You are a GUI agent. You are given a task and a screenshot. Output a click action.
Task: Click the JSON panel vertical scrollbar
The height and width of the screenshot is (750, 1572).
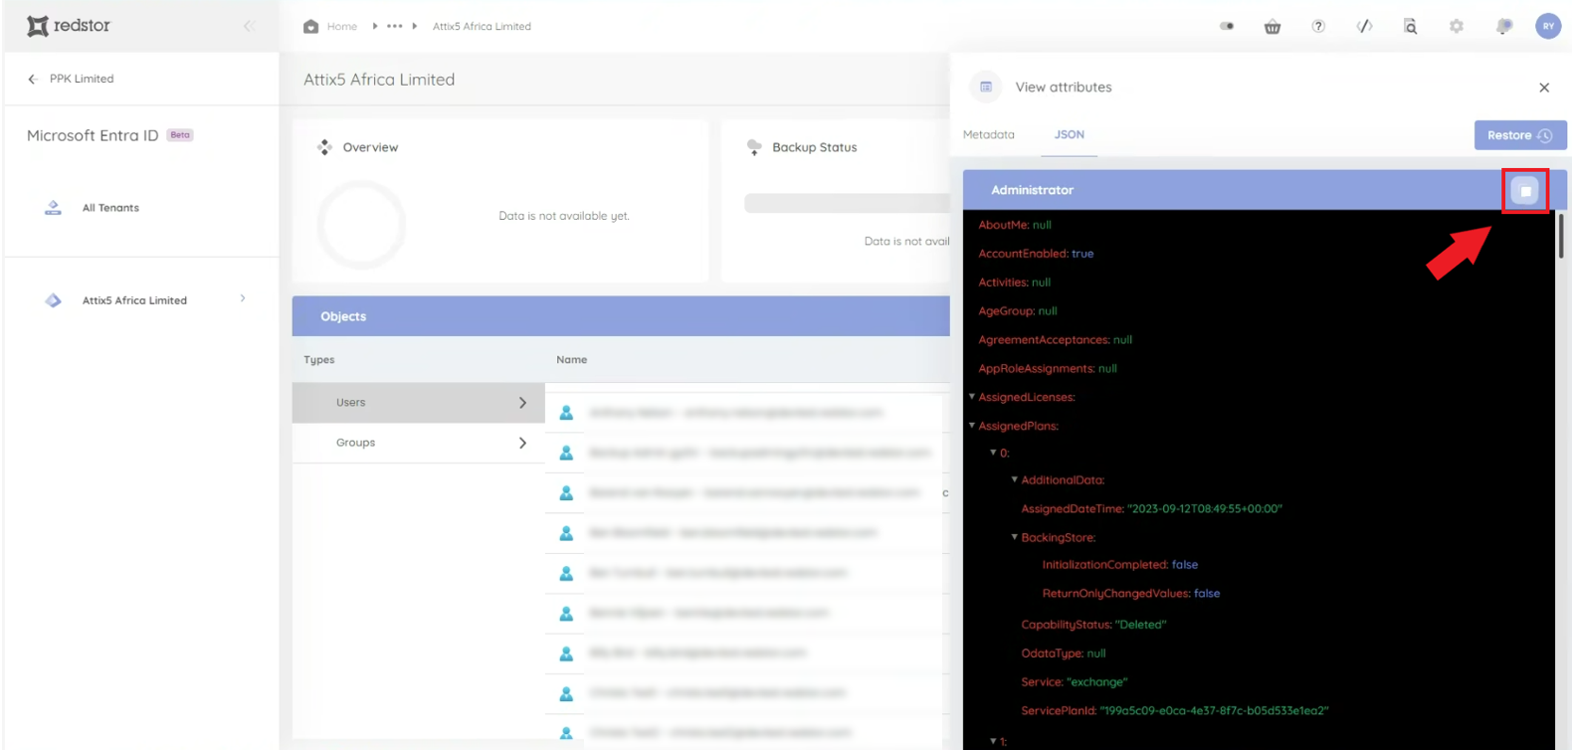1561,236
